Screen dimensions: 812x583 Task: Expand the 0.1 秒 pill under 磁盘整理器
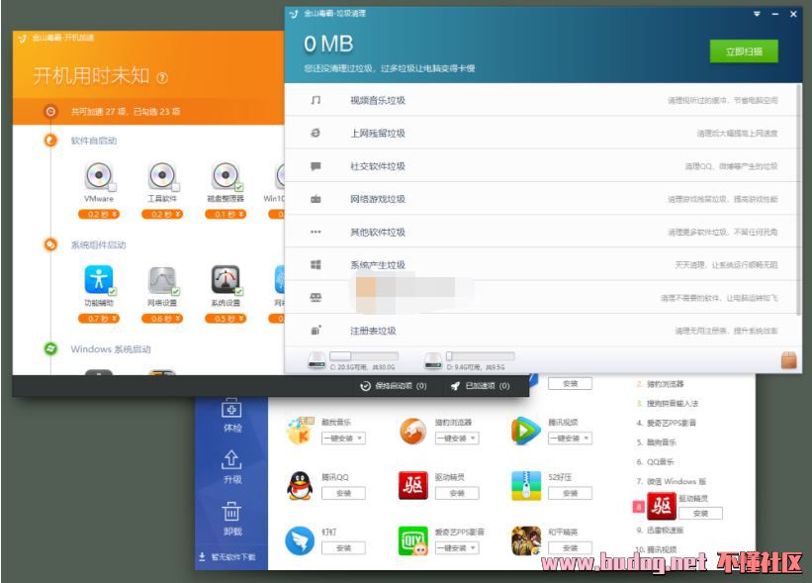pos(226,214)
